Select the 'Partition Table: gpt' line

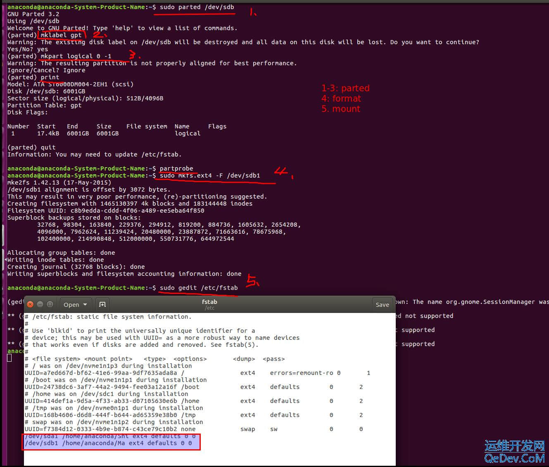[45, 105]
